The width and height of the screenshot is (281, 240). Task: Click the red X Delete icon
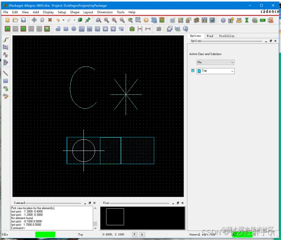(x=50, y=20)
